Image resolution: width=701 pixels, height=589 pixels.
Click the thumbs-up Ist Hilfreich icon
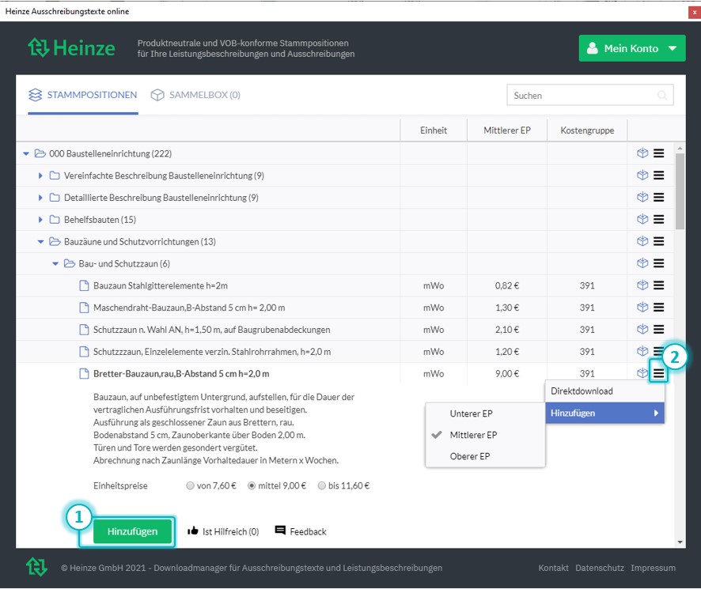(x=193, y=531)
